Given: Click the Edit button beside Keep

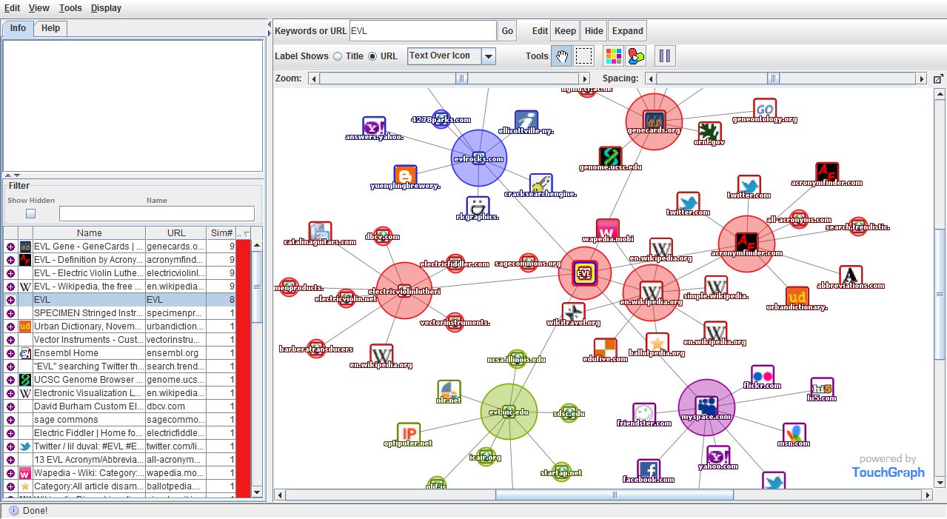Looking at the screenshot, I should 540,31.
